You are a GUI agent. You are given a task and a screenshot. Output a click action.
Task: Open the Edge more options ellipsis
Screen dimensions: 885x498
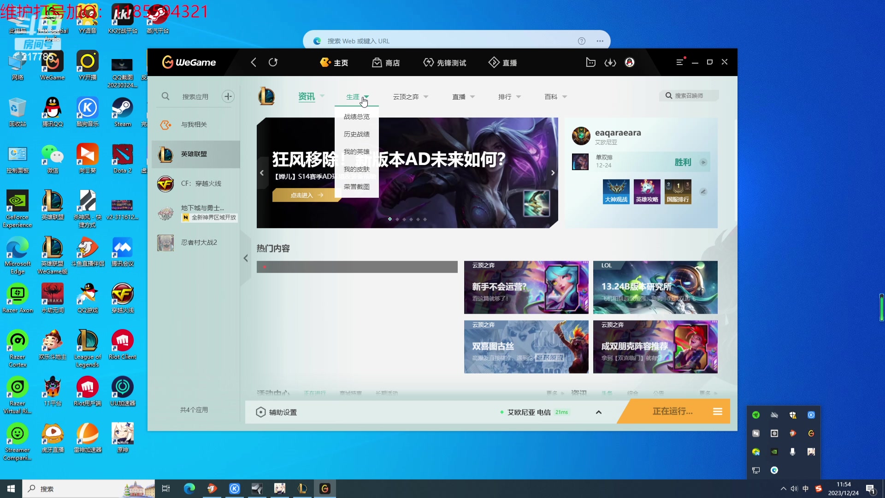click(600, 41)
